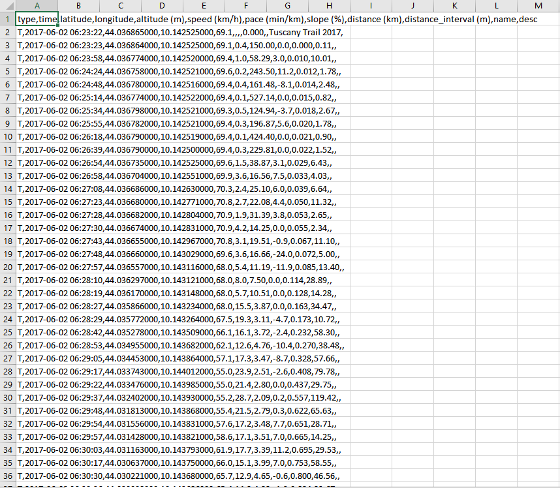Click the row timestamped 06:26:39
Viewport: 560px width, 488px height.
coord(177,150)
